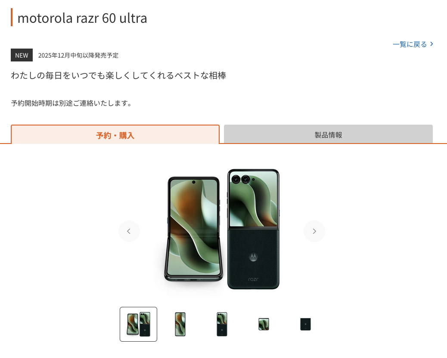Click the rear-view phone with razr logo
Image resolution: width=447 pixels, height=358 pixels.
click(x=253, y=229)
